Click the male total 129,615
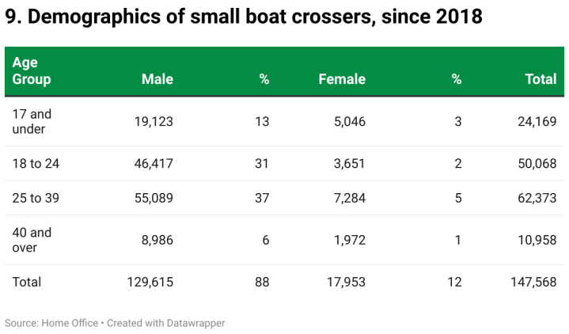 tap(150, 282)
